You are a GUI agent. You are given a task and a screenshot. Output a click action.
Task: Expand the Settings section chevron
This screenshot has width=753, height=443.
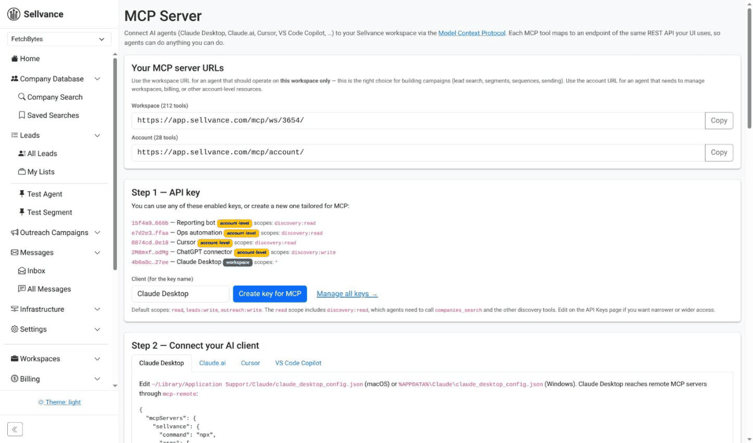(x=97, y=329)
